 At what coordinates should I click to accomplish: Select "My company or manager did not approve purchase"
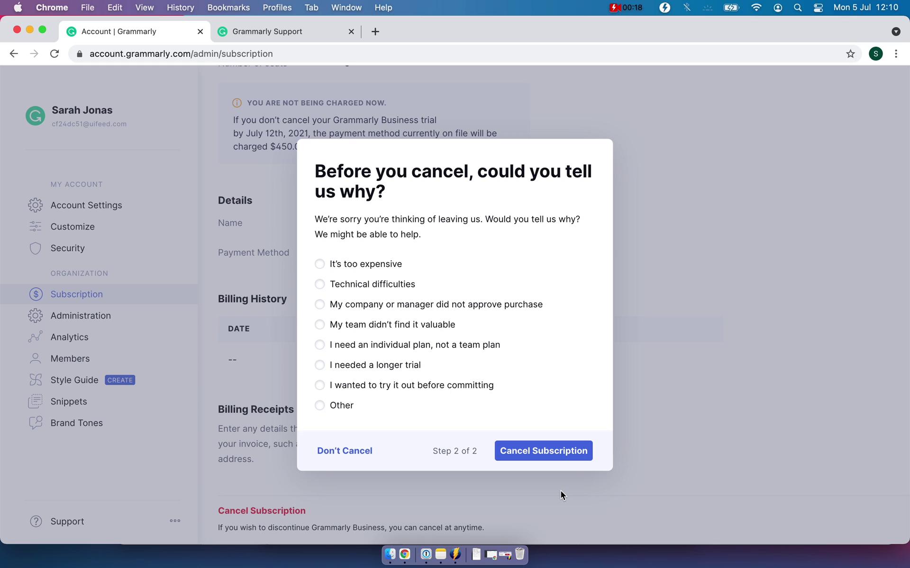coord(320,304)
